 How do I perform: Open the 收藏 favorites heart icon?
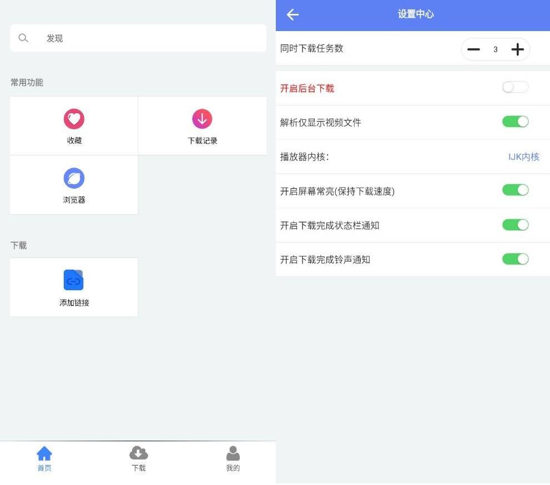click(x=74, y=119)
